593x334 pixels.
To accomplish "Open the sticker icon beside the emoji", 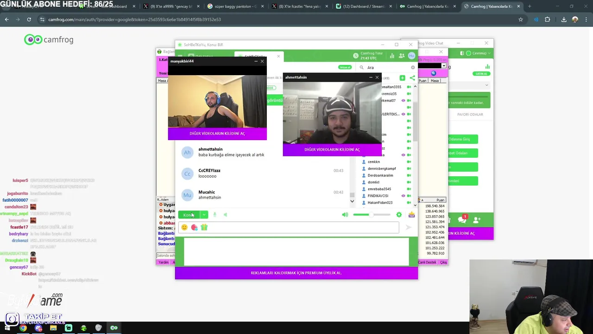I will click(194, 227).
